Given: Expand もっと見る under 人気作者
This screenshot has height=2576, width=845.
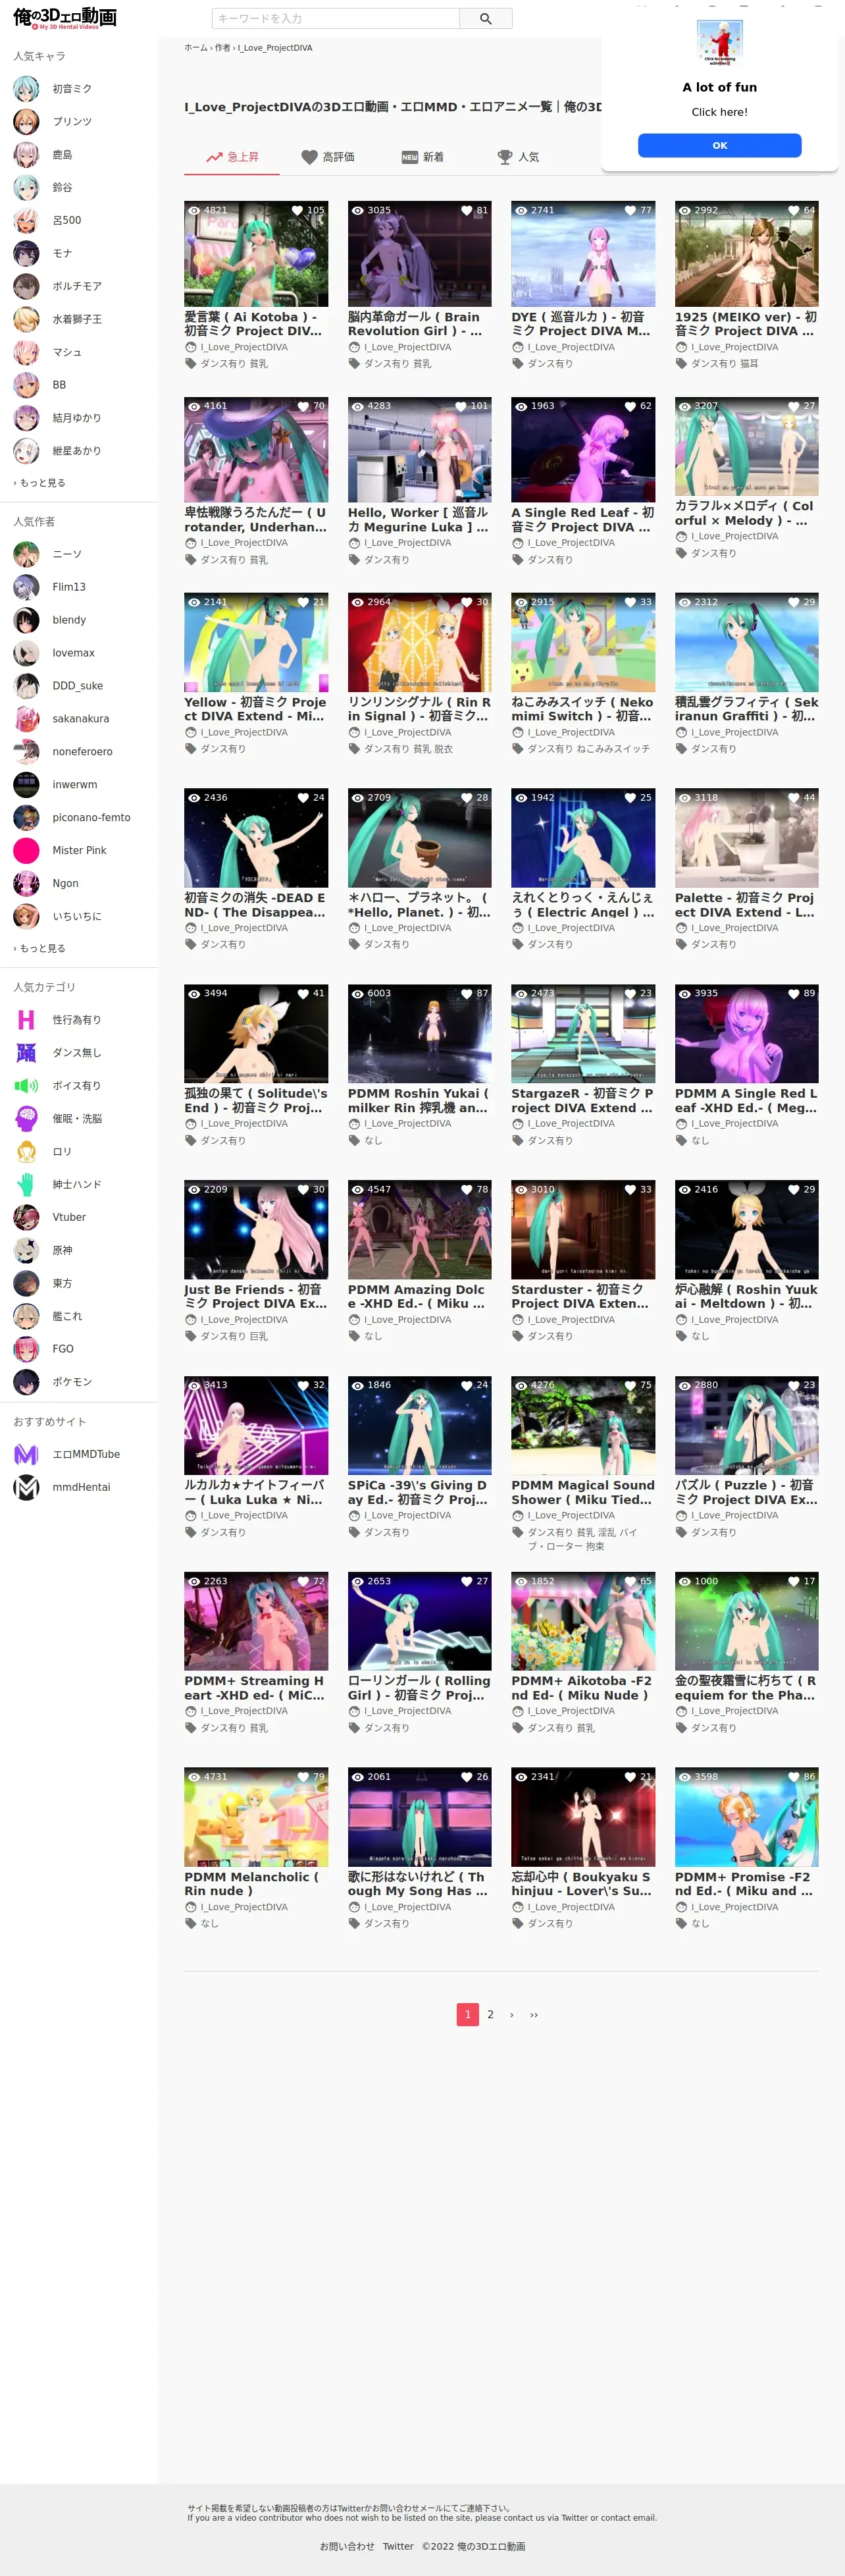Looking at the screenshot, I should pyautogui.click(x=40, y=948).
